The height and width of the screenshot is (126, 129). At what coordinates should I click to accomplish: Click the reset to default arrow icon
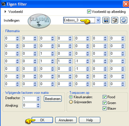124,20
